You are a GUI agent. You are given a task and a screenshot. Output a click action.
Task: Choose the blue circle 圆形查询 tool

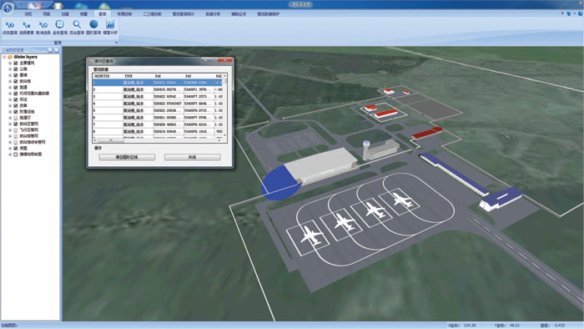pyautogui.click(x=93, y=28)
